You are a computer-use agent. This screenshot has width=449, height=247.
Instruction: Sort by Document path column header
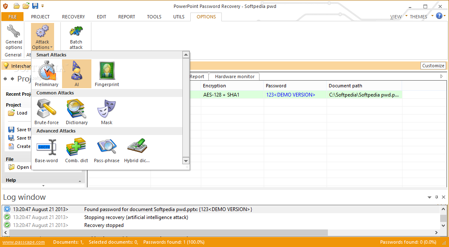coord(364,86)
